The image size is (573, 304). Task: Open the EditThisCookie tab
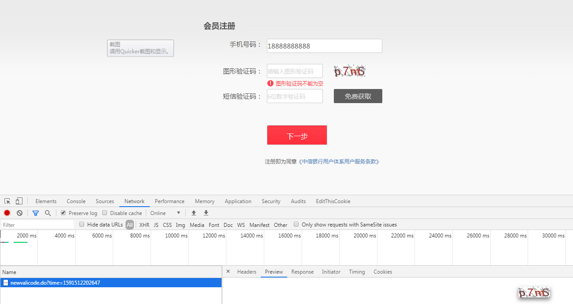point(333,201)
